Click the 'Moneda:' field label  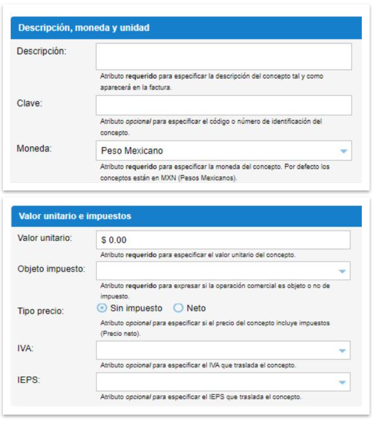(34, 148)
